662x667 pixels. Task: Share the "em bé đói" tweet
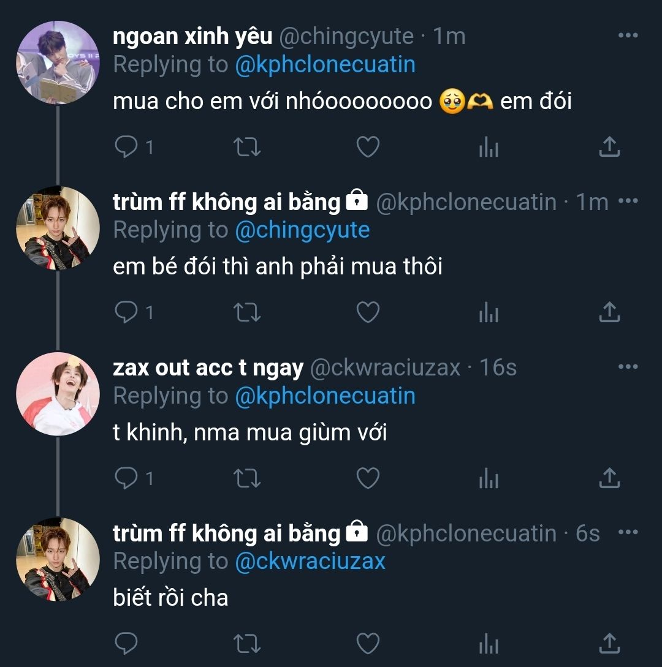[x=609, y=313]
